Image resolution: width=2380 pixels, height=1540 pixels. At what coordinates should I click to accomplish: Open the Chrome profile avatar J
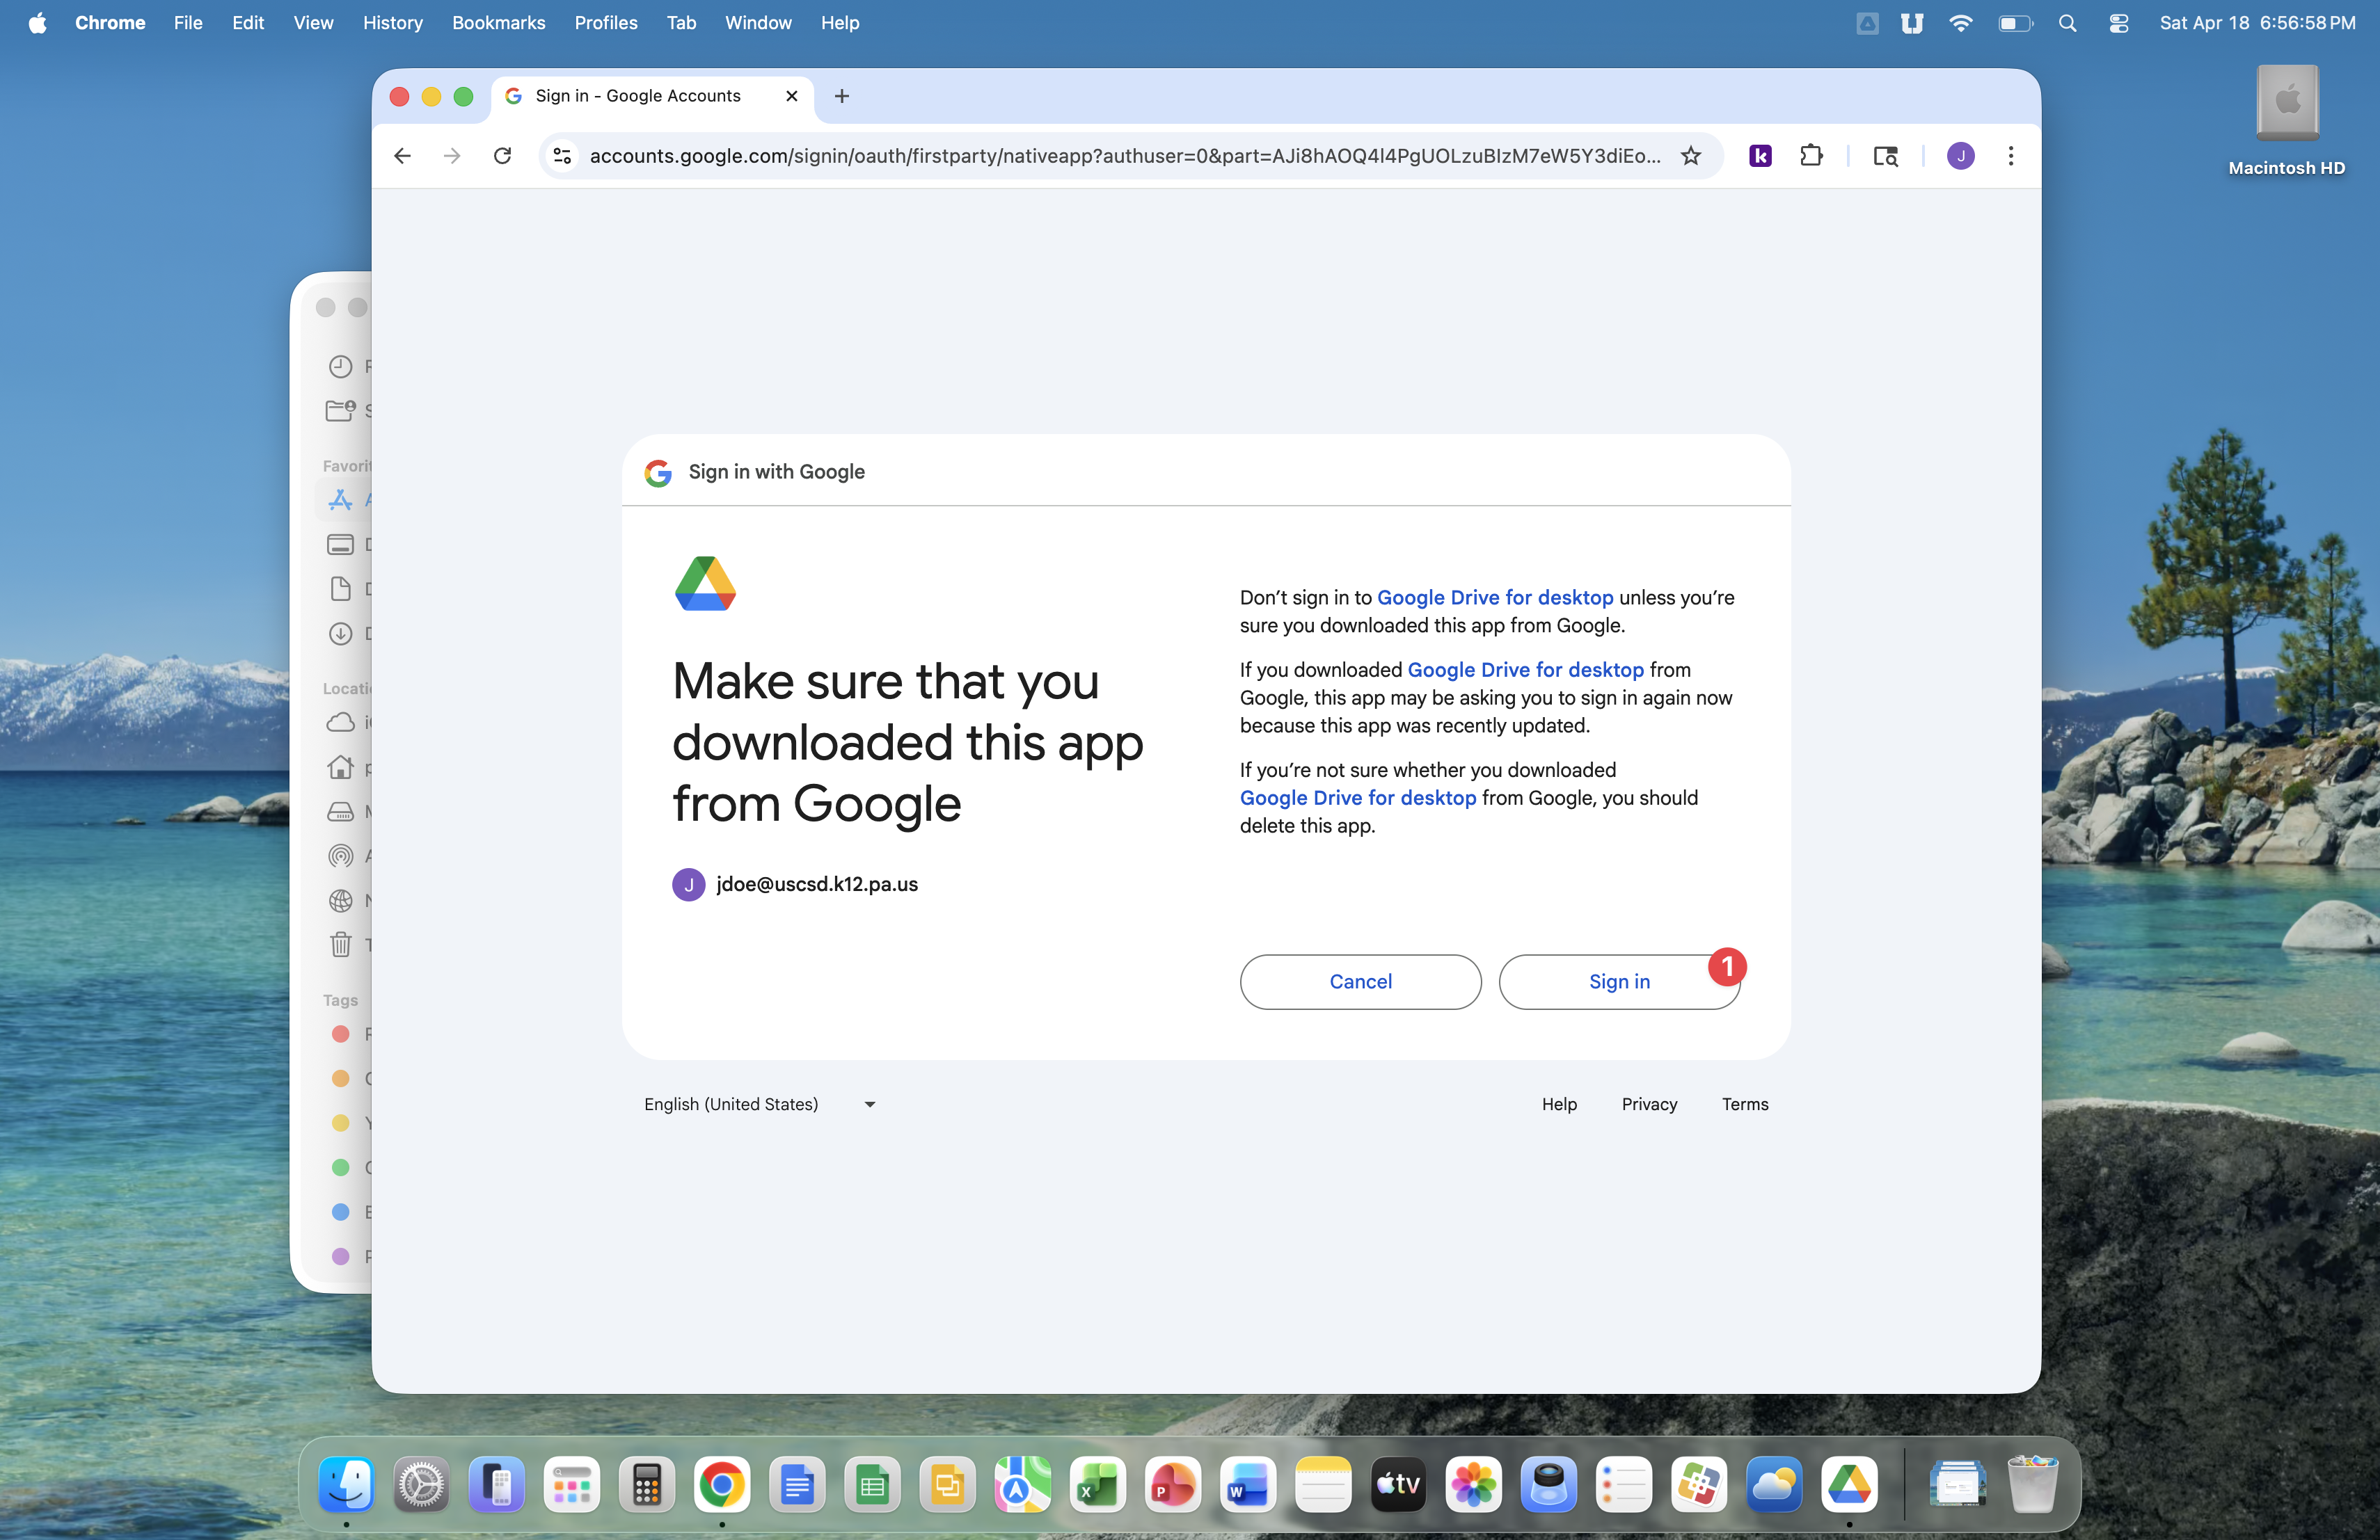1960,156
